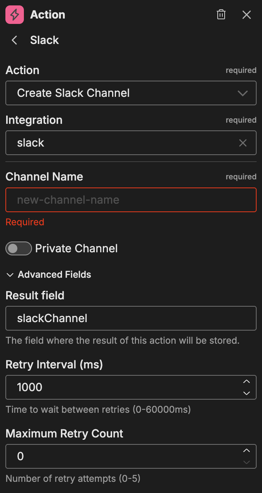This screenshot has width=262, height=493.
Task: Click the Maximum Retry Count down arrow
Action: click(247, 462)
